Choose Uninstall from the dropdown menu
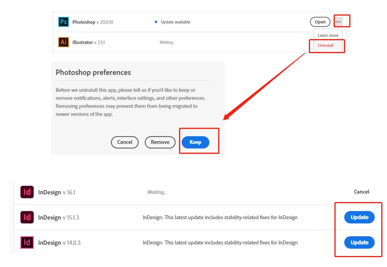 pos(326,45)
